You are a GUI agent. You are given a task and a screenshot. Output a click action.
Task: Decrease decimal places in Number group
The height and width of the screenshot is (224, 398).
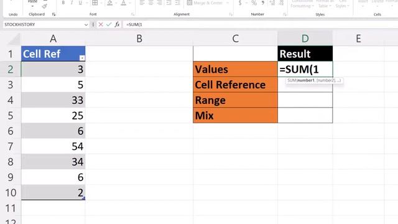(281, 3)
